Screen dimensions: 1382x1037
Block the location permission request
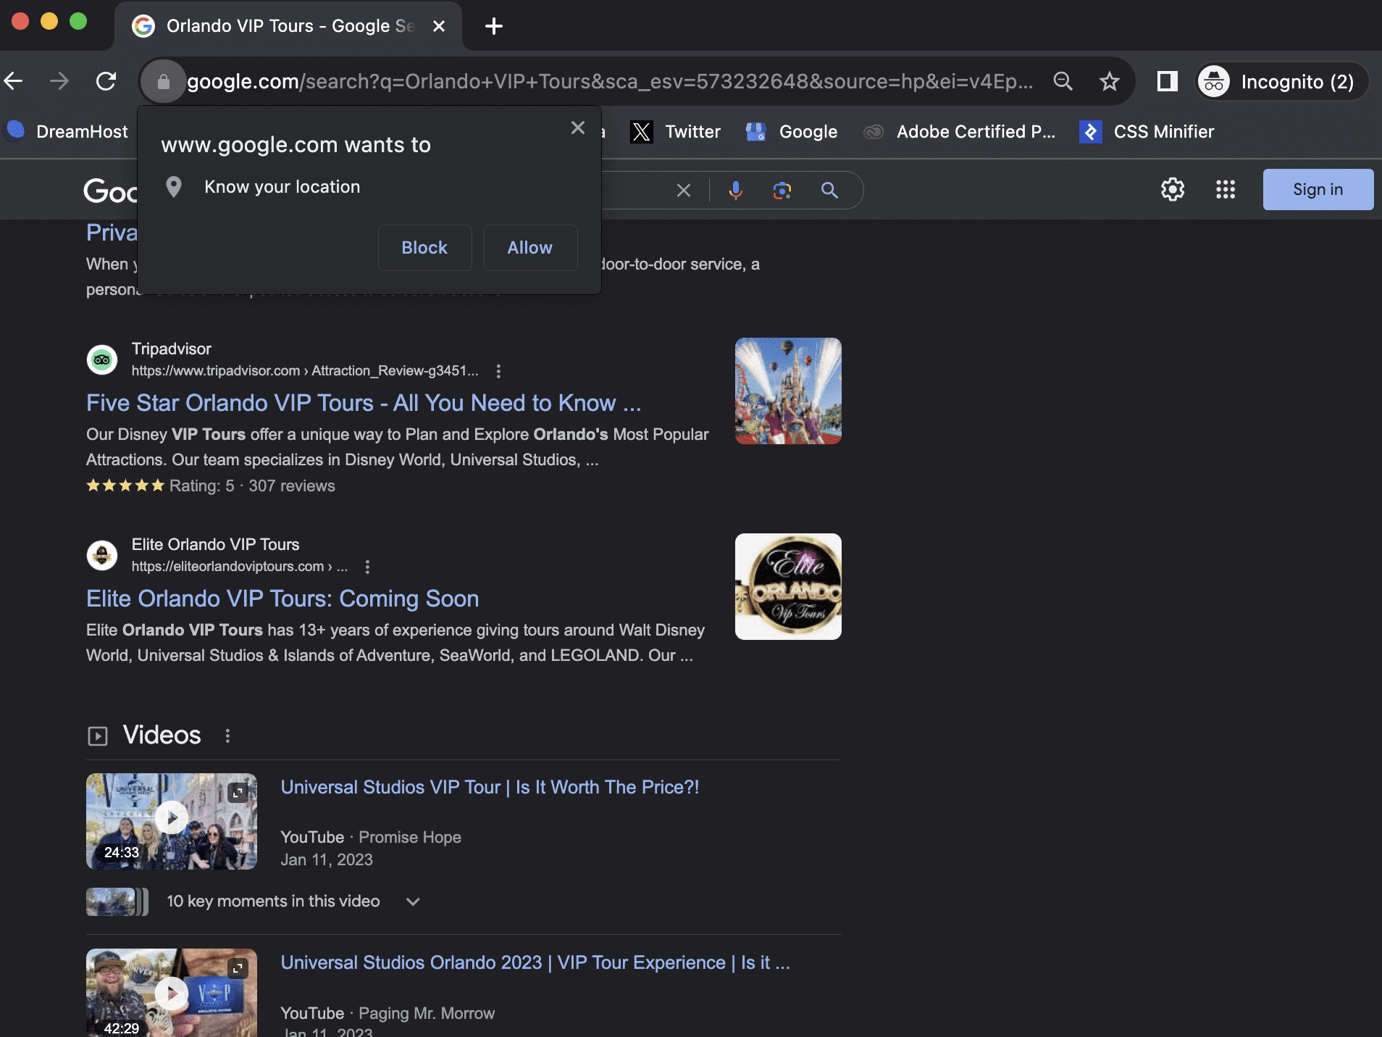click(424, 248)
